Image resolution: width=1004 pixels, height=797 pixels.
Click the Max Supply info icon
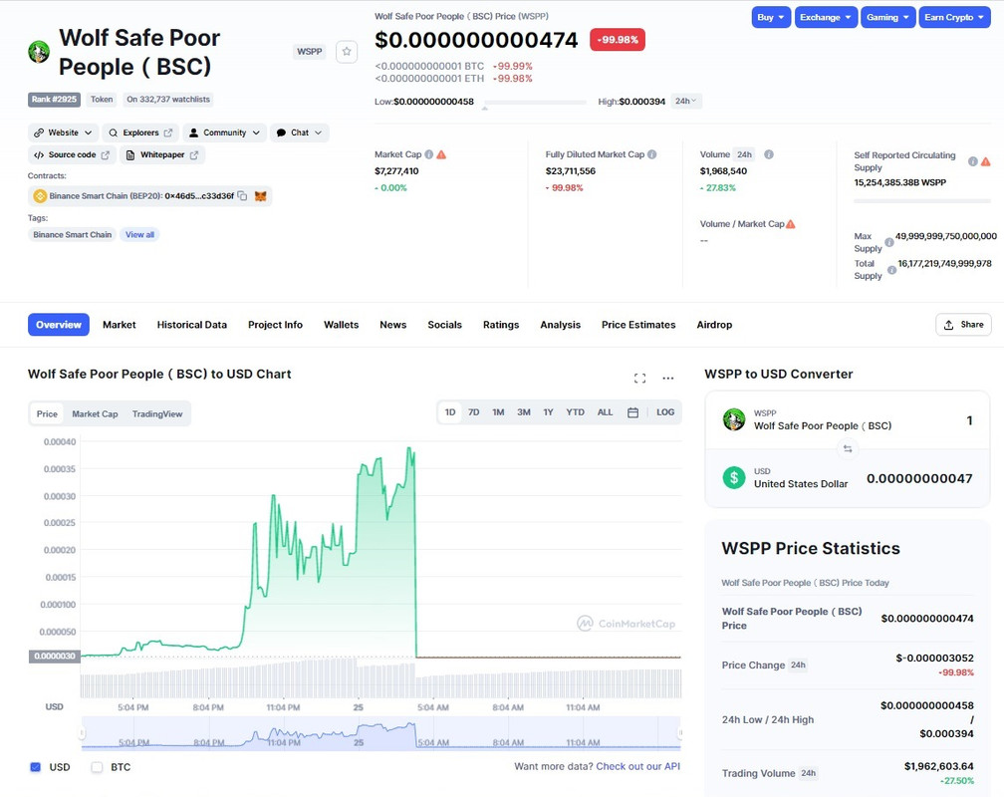pyautogui.click(x=889, y=242)
